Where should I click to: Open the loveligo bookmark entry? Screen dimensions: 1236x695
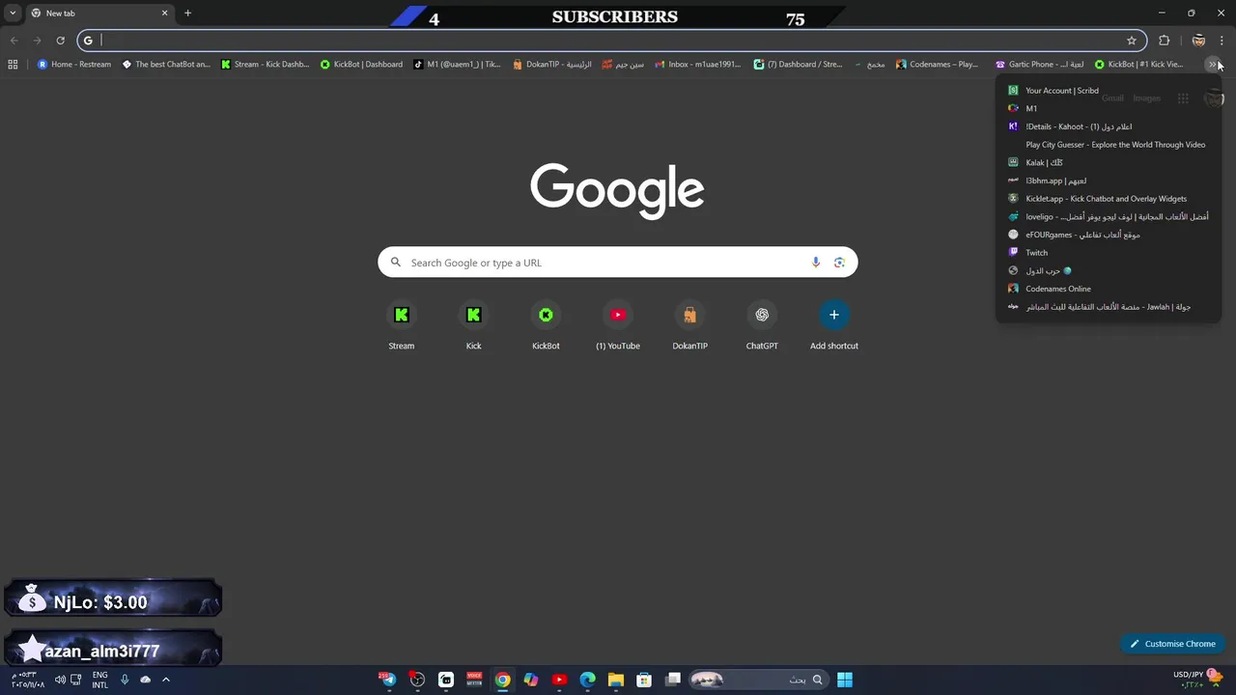pos(1109,216)
